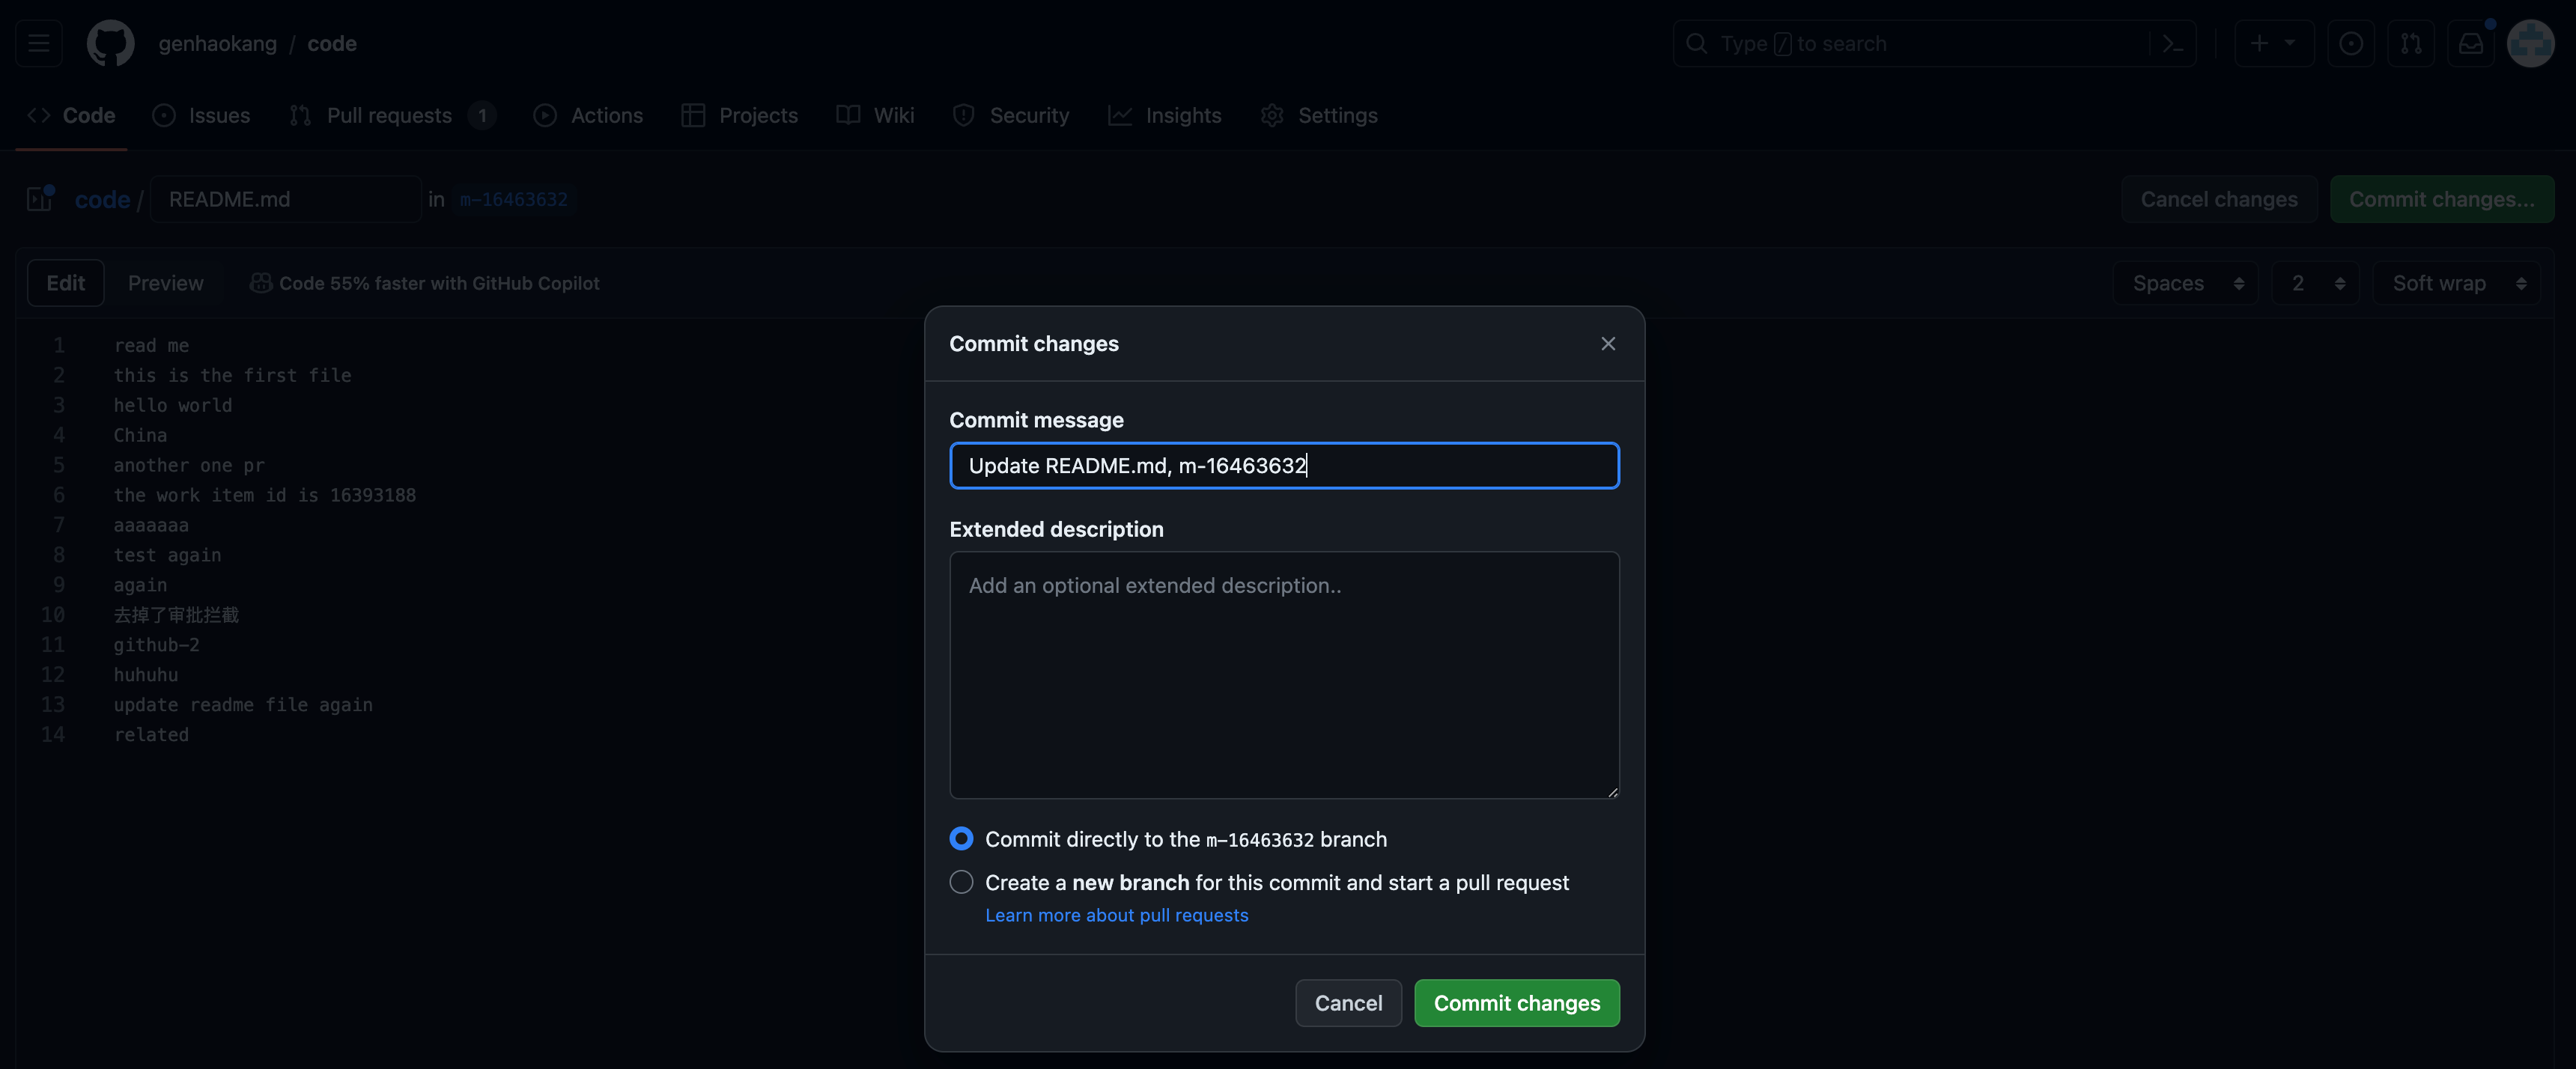2576x1069 pixels.
Task: Focus the Commit message input field
Action: (1284, 465)
